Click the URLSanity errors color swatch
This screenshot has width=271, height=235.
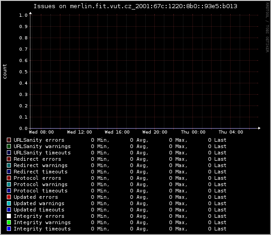pos(9,140)
